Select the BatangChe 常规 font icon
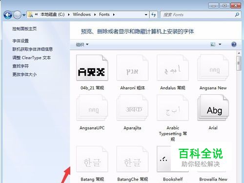 (x=132, y=159)
